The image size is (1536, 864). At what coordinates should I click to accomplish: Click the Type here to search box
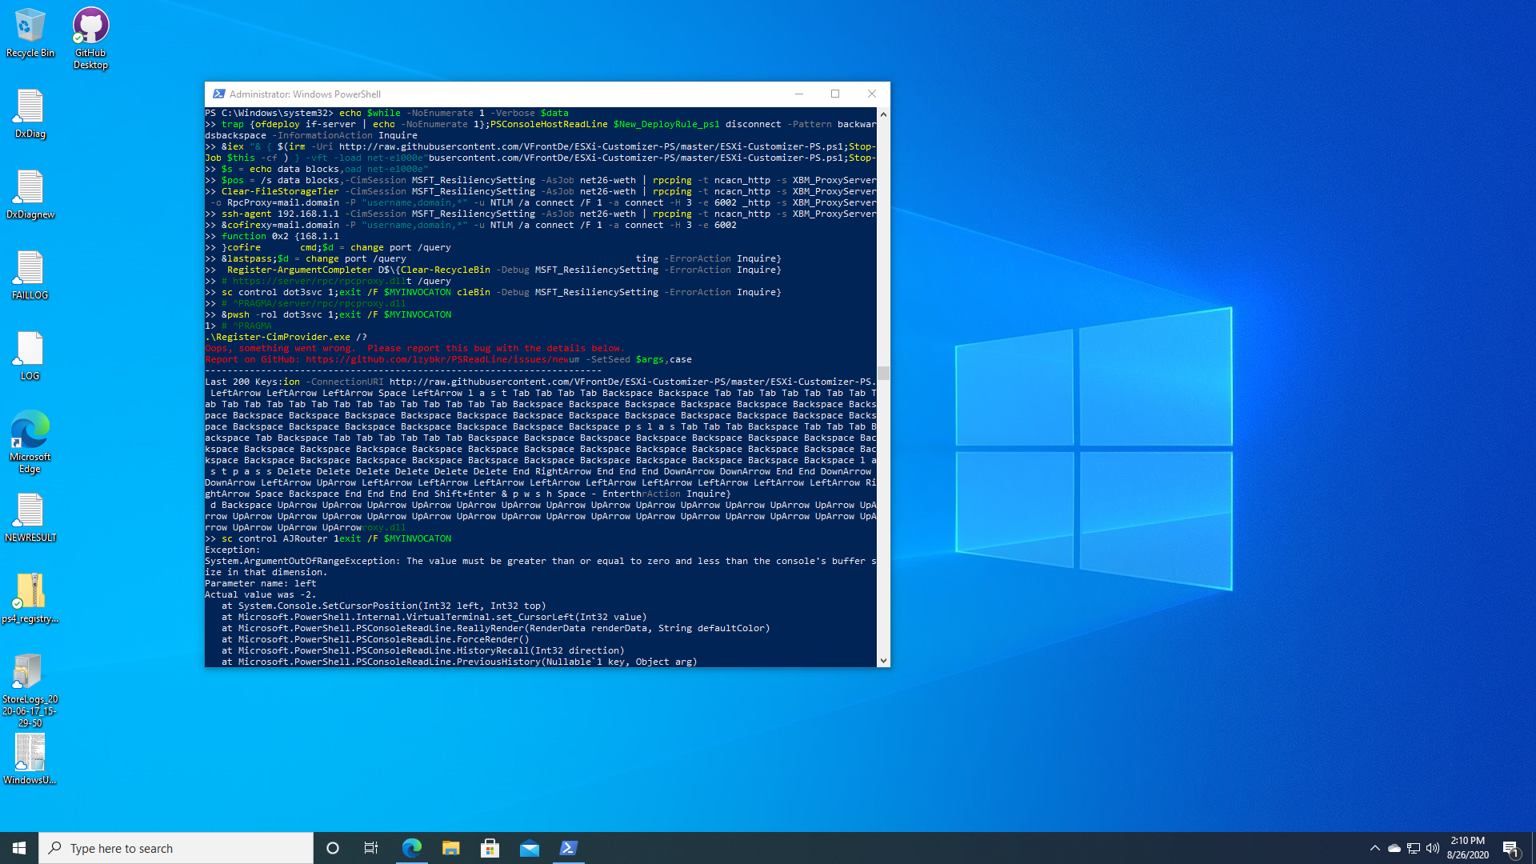pos(176,848)
